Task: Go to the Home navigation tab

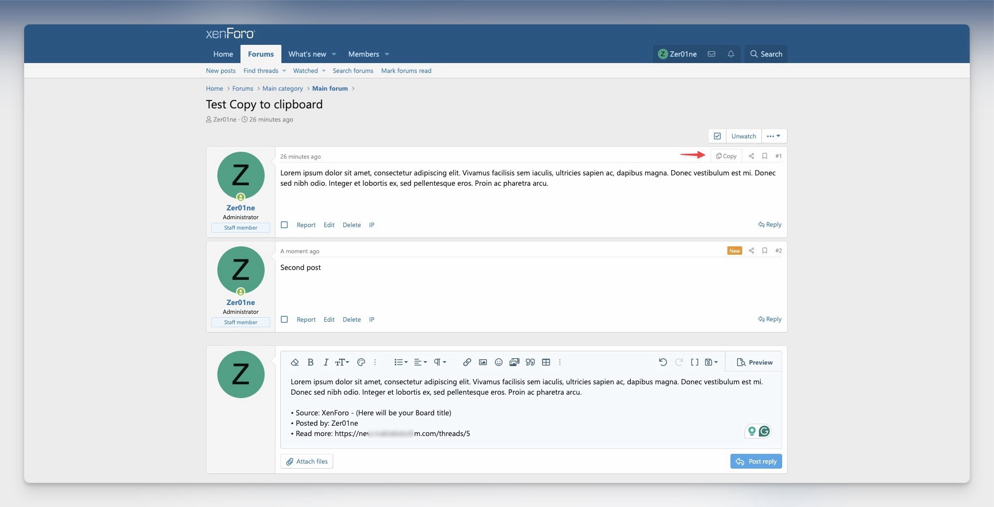Action: point(223,54)
